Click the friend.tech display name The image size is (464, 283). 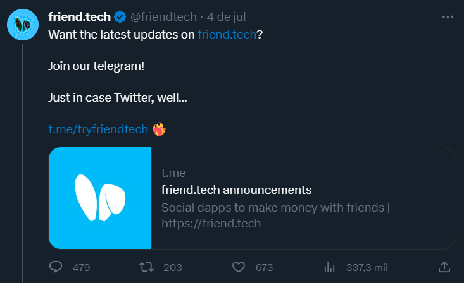coord(80,16)
